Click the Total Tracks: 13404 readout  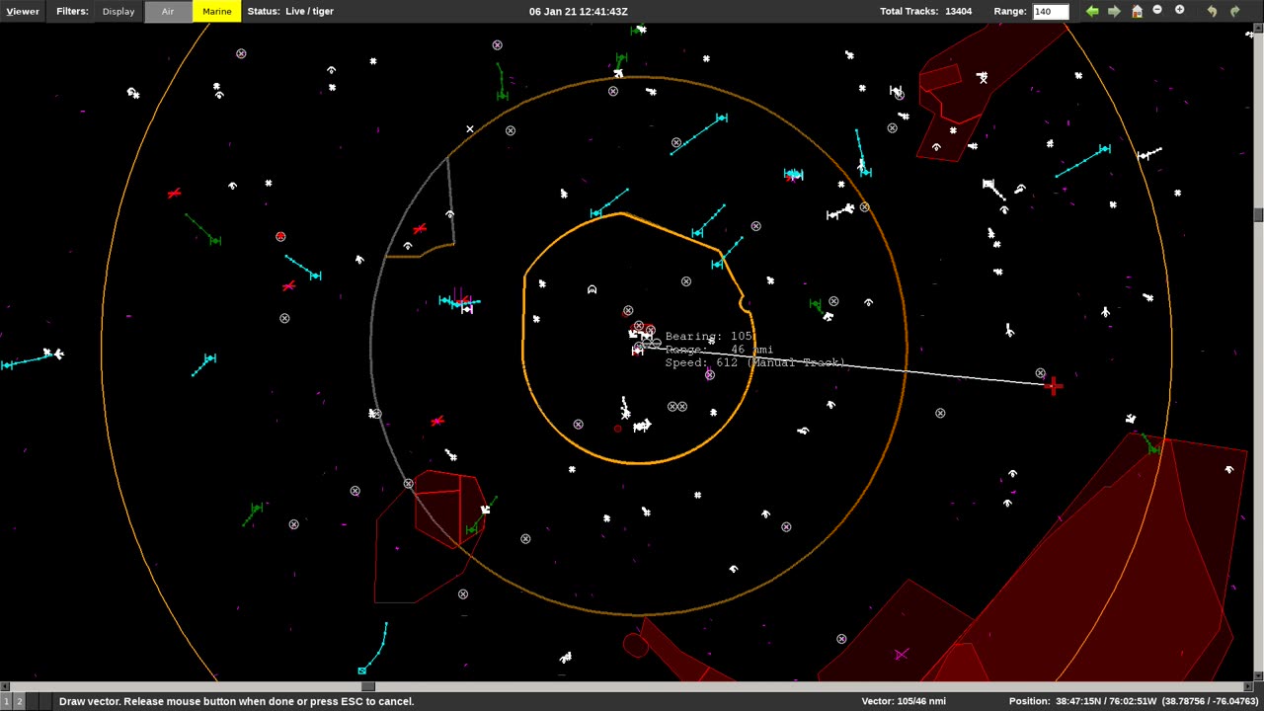coord(925,11)
